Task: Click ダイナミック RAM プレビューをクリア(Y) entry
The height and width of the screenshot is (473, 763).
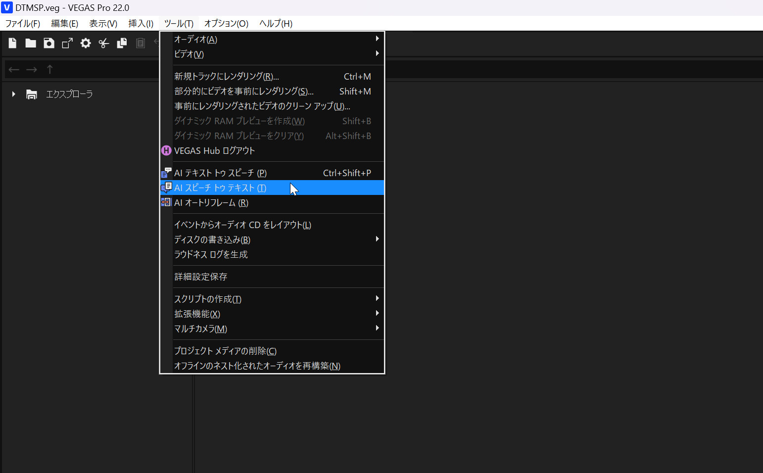Action: click(x=272, y=136)
